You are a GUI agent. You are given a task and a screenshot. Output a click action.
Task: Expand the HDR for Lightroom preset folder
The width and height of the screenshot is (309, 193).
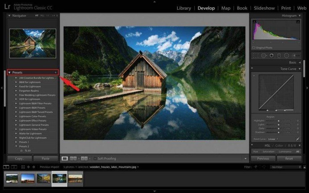(x=16, y=99)
